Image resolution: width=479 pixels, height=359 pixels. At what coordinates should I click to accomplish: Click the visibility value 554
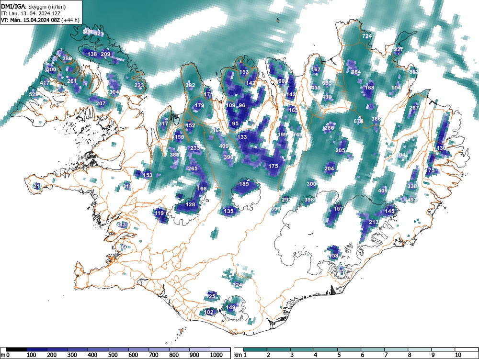click(x=396, y=88)
